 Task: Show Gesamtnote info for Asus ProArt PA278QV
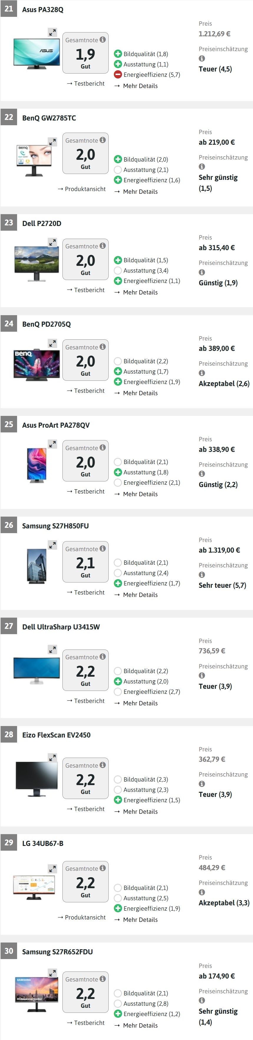tap(103, 447)
